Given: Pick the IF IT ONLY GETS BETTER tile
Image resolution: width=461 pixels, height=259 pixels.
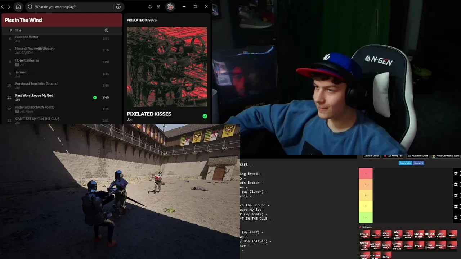Looking at the screenshot, I should 408,235.
